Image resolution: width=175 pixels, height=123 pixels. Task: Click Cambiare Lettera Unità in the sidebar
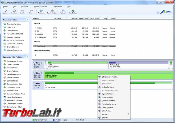pyautogui.click(x=15, y=84)
